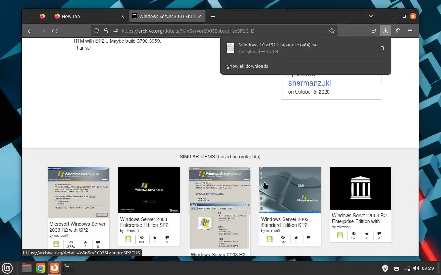Go back to the previous page

click(x=30, y=31)
